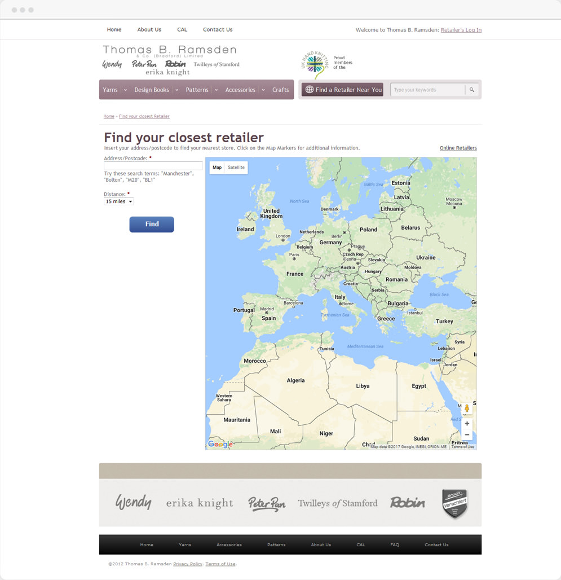The height and width of the screenshot is (580, 561).
Task: Click the Verachtert Group shield badge
Action: [x=455, y=503]
